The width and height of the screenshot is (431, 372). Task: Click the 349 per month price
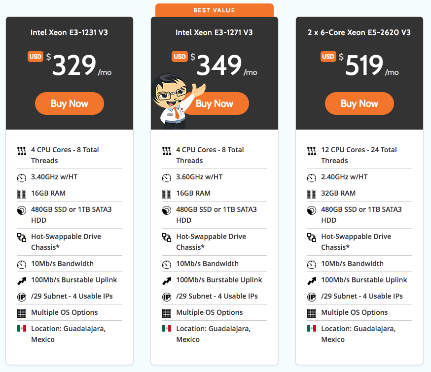[x=219, y=65]
